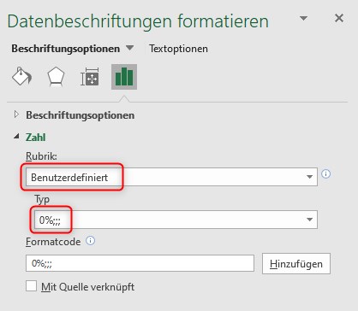Viewport: 358px width, 311px height.
Task: Open the Rubrik Benutzerdefiniert dropdown
Action: click(171, 177)
